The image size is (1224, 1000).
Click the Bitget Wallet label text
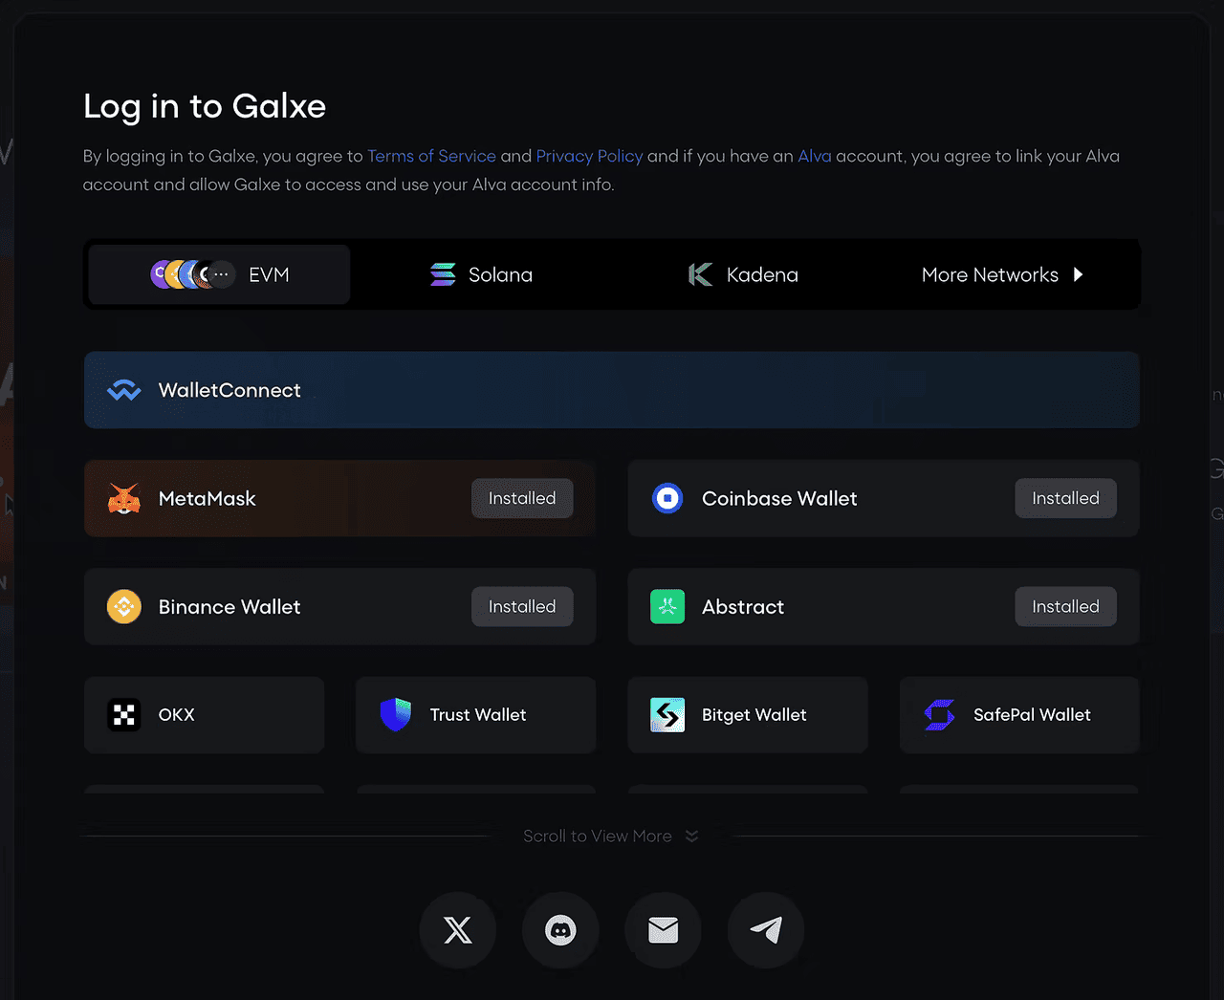pos(754,714)
